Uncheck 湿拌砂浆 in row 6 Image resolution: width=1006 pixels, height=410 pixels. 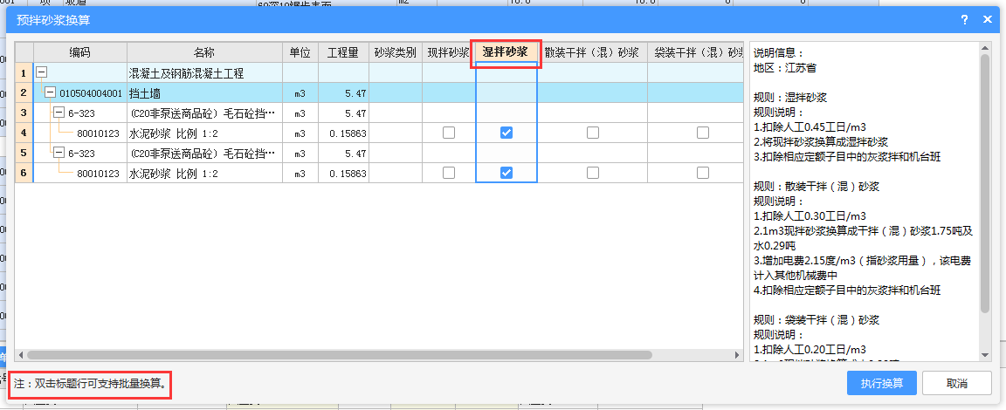point(506,173)
